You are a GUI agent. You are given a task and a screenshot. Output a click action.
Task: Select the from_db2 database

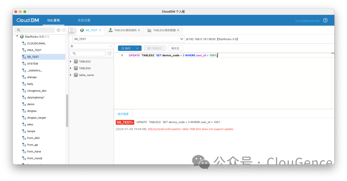point(33,138)
